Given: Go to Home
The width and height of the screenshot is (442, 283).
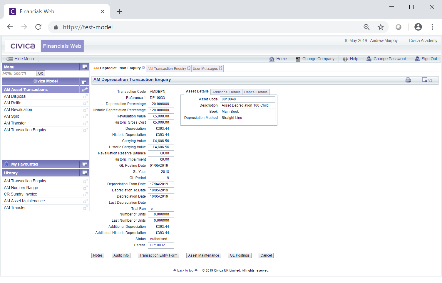Looking at the screenshot, I should [278, 59].
